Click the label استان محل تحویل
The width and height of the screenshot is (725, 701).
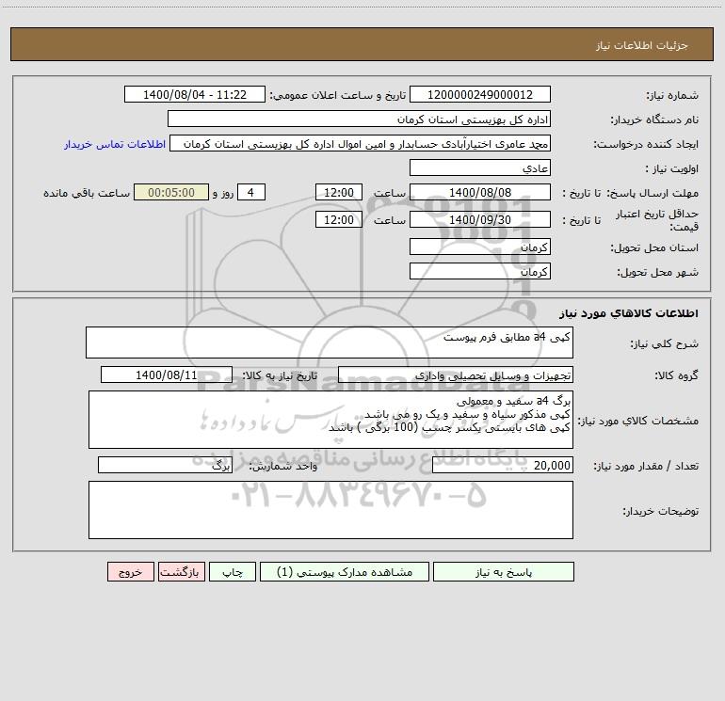pyautogui.click(x=654, y=248)
